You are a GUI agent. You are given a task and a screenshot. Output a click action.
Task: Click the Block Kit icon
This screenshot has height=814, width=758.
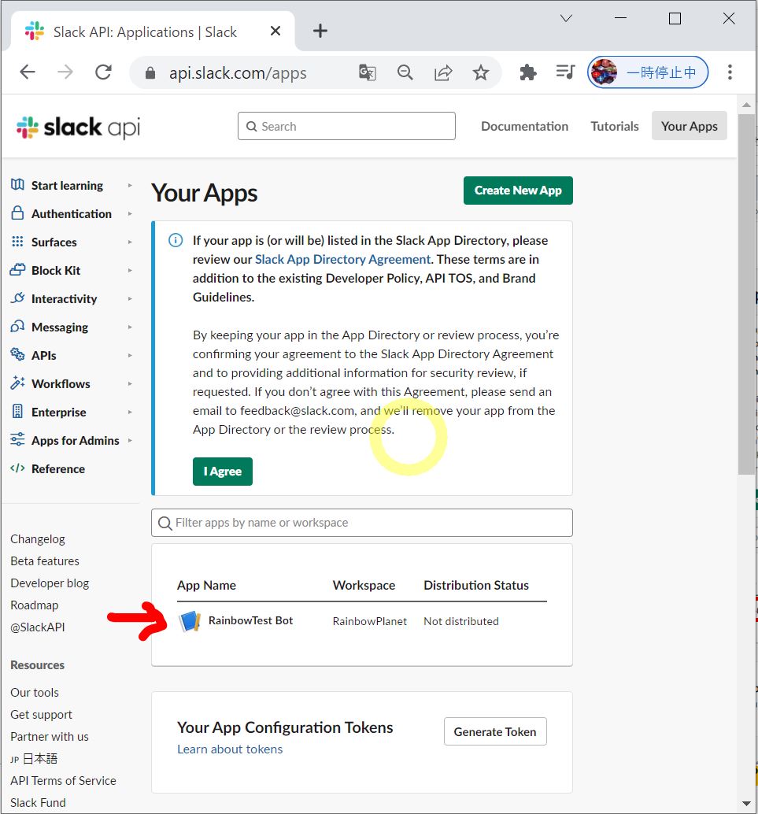[x=17, y=269]
